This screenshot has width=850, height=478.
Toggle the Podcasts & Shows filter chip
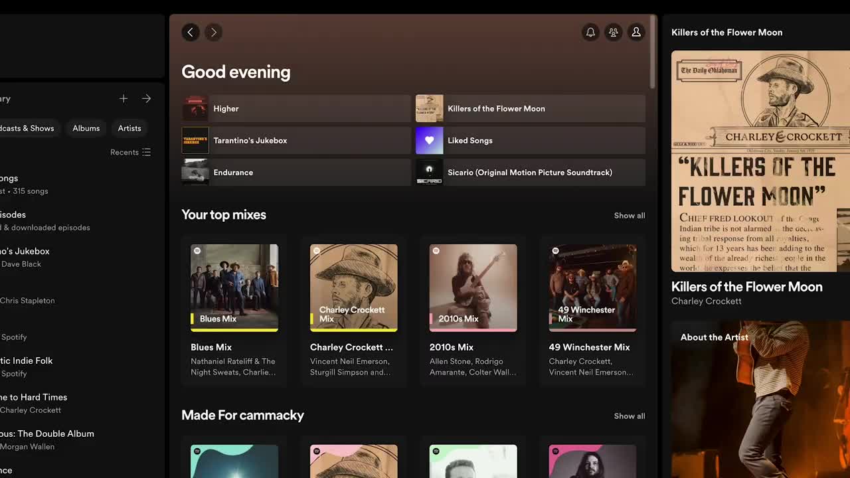pos(27,128)
